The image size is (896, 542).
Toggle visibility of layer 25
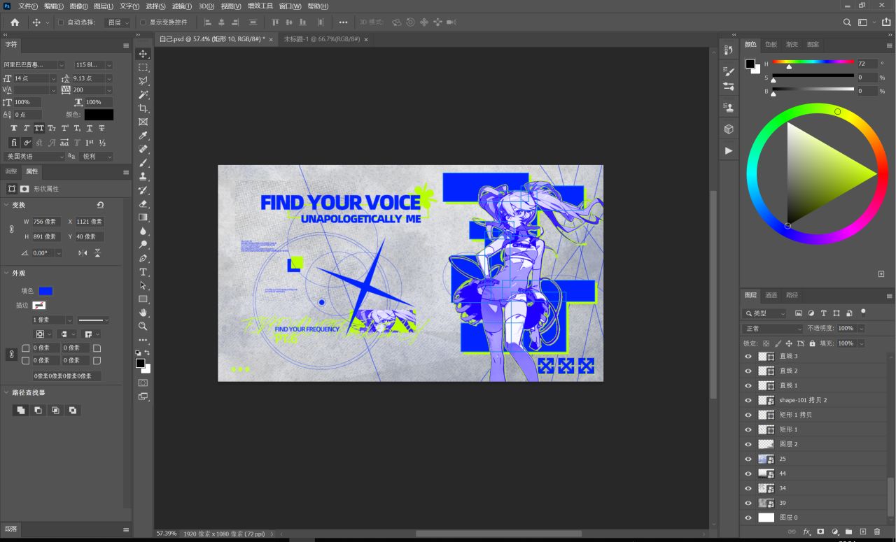(x=748, y=459)
